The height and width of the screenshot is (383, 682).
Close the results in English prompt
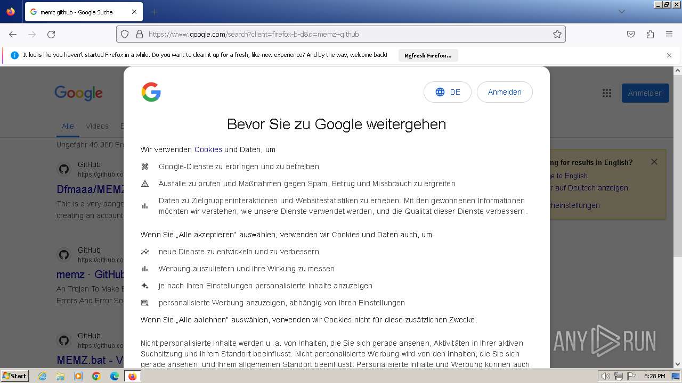[x=654, y=162]
